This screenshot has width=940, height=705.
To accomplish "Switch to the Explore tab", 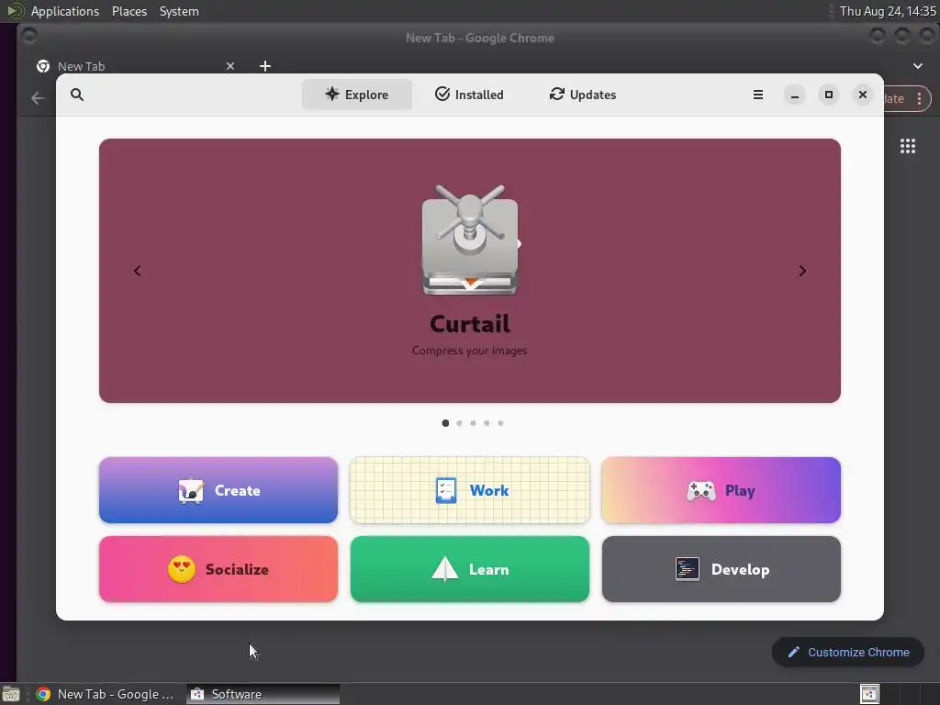I will pos(357,95).
